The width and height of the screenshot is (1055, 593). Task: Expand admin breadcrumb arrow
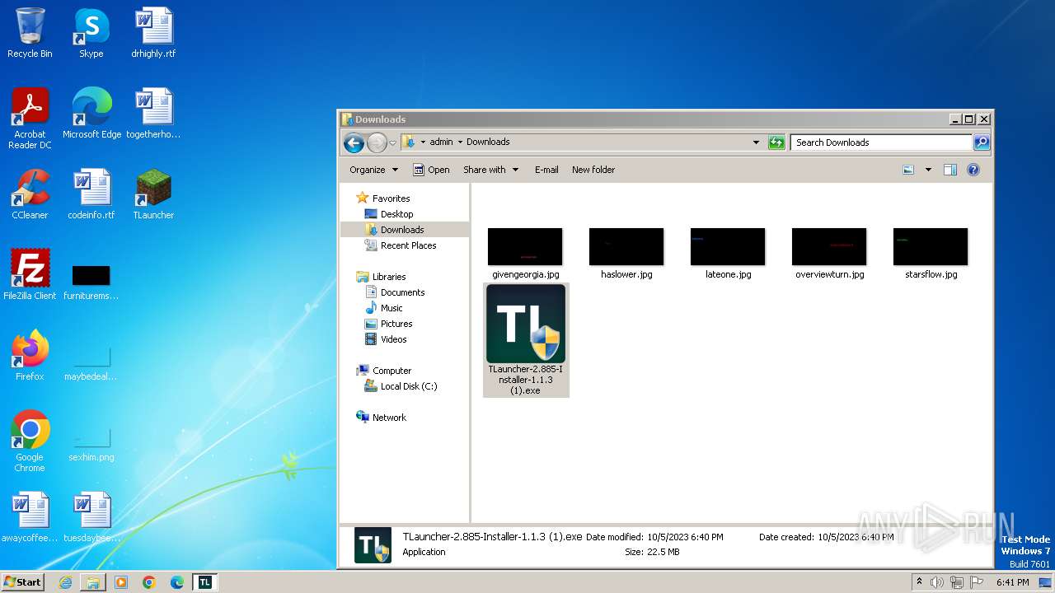[460, 142]
